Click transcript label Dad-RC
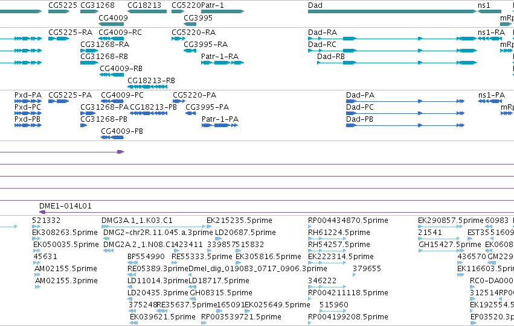The height and width of the screenshot is (326, 514). pyautogui.click(x=322, y=45)
